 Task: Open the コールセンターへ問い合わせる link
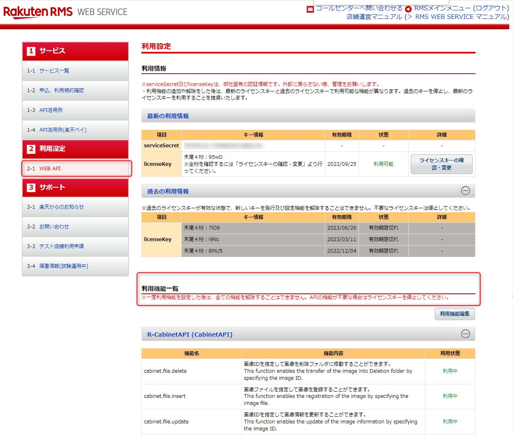point(359,8)
